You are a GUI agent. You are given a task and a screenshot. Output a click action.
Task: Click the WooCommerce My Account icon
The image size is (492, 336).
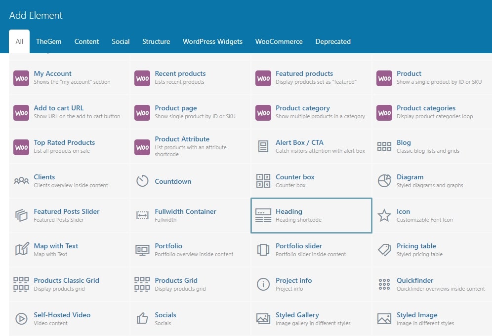click(x=21, y=78)
